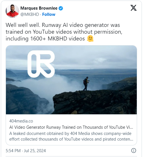Open the Marques Brownlee display name
The width and height of the screenshot is (143, 157).
pyautogui.click(x=39, y=8)
